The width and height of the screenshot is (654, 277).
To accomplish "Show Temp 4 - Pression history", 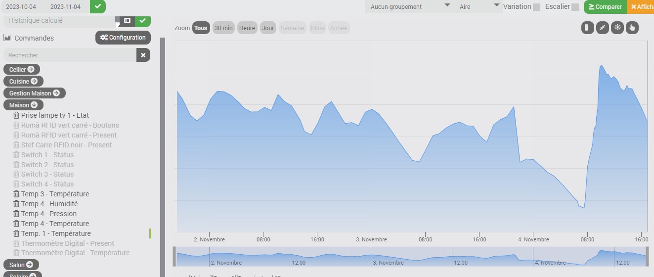I will point(49,214).
